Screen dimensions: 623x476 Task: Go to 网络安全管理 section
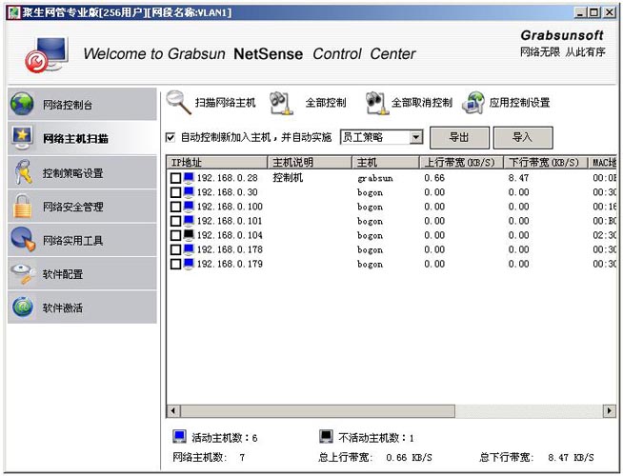tap(82, 206)
